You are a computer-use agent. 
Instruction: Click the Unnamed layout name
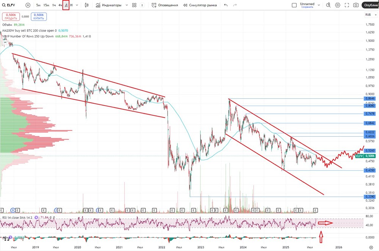pyautogui.click(x=307, y=4)
